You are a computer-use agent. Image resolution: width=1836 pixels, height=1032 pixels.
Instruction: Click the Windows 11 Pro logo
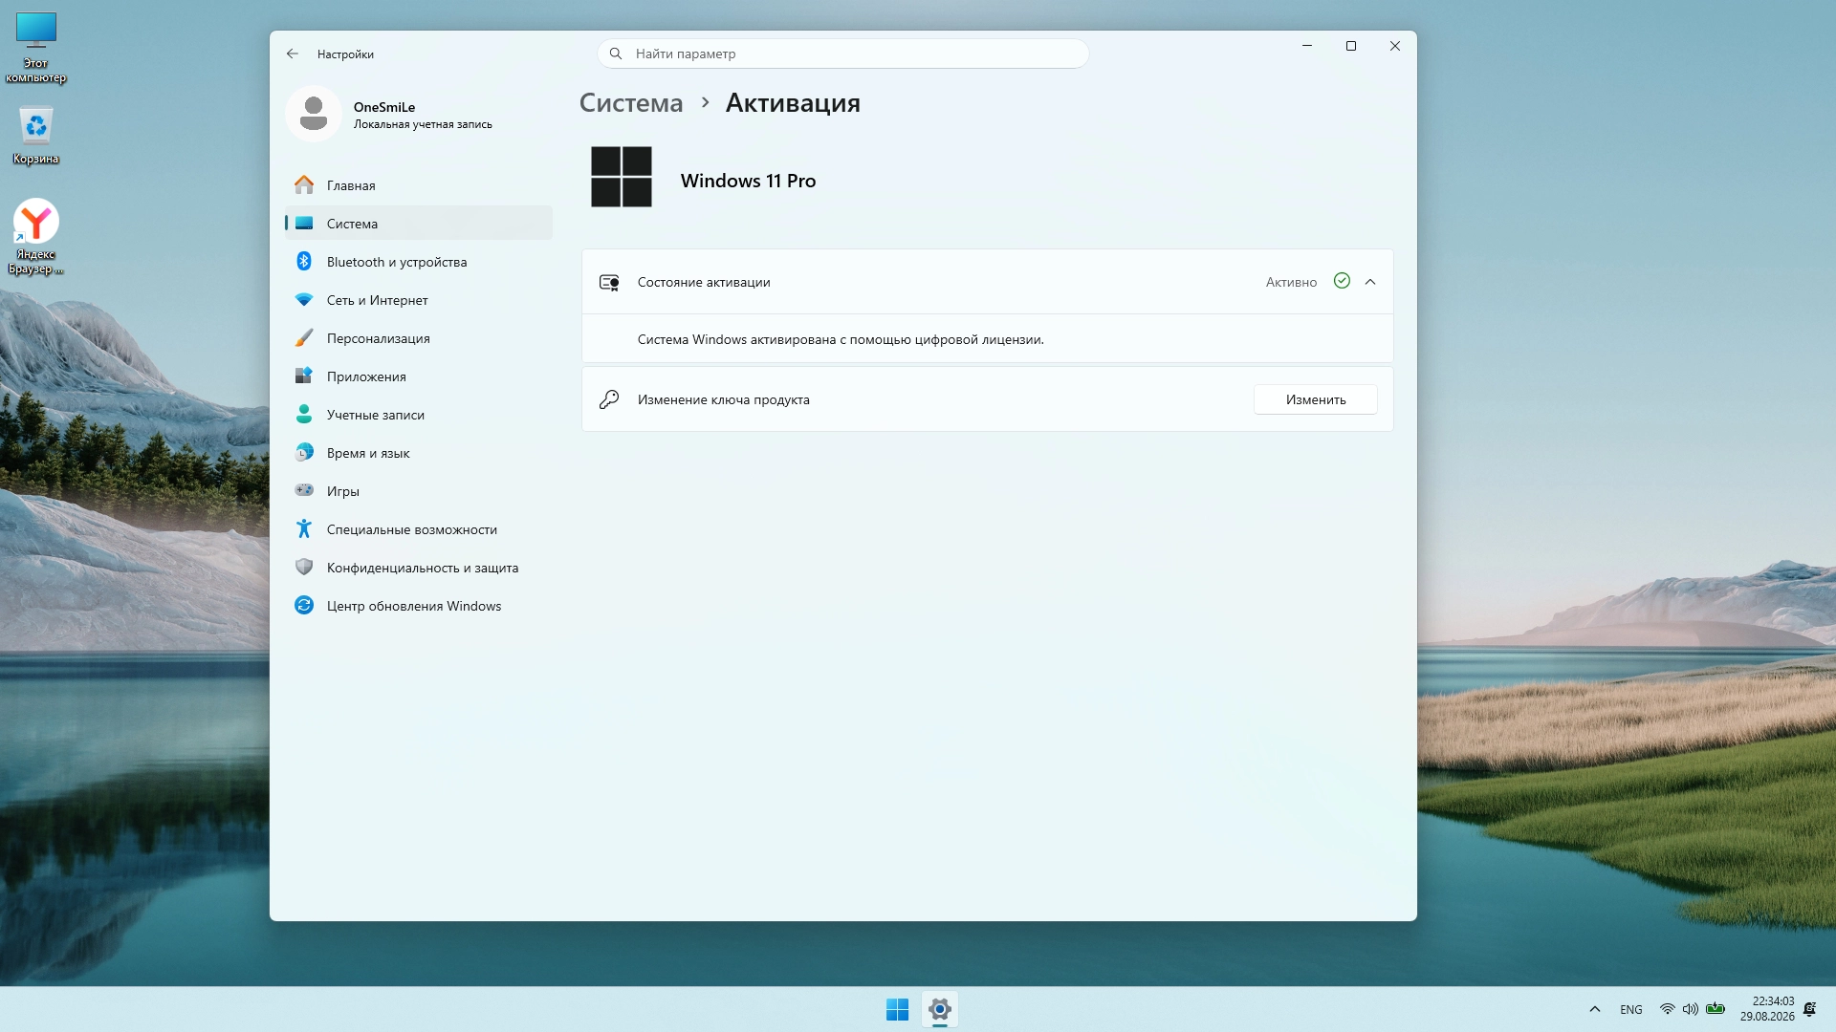[622, 177]
